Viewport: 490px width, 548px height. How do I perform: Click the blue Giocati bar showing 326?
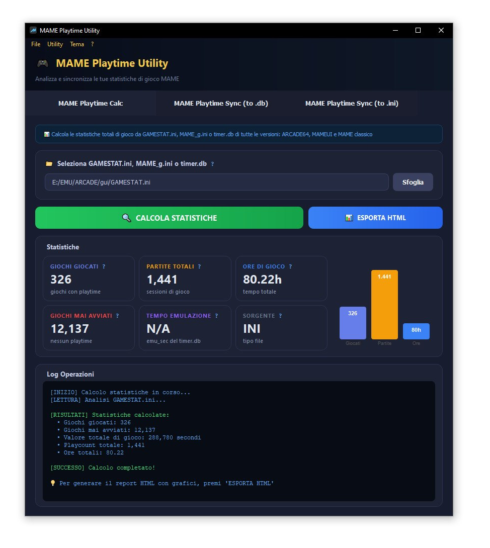pyautogui.click(x=353, y=323)
